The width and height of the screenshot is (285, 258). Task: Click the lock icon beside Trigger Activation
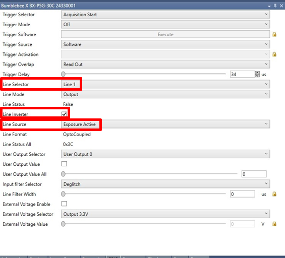pos(274,54)
